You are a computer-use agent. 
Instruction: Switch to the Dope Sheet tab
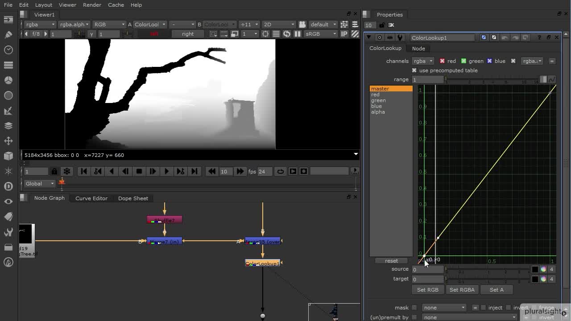click(133, 198)
